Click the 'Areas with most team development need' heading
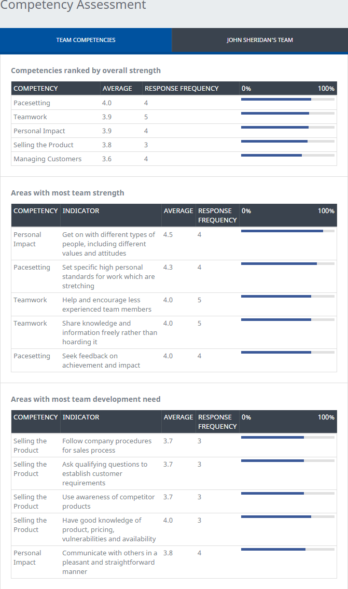This screenshot has width=348, height=589. [x=86, y=399]
